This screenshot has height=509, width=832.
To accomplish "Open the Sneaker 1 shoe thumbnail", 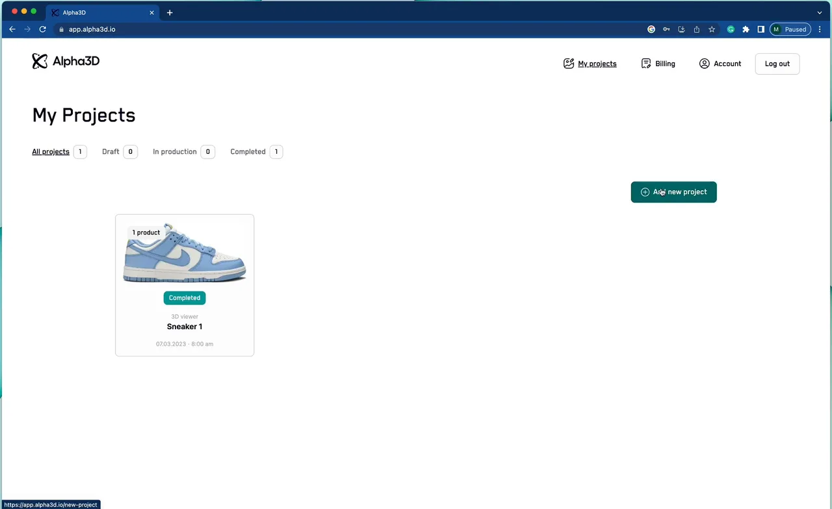I will pyautogui.click(x=185, y=253).
